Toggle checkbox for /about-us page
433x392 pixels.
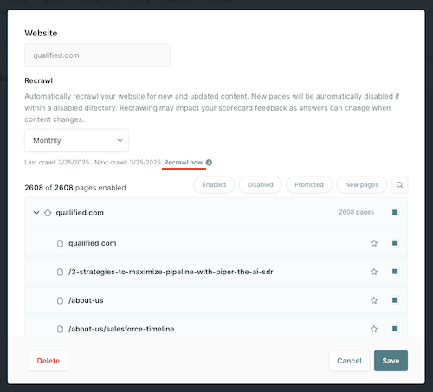click(x=395, y=300)
